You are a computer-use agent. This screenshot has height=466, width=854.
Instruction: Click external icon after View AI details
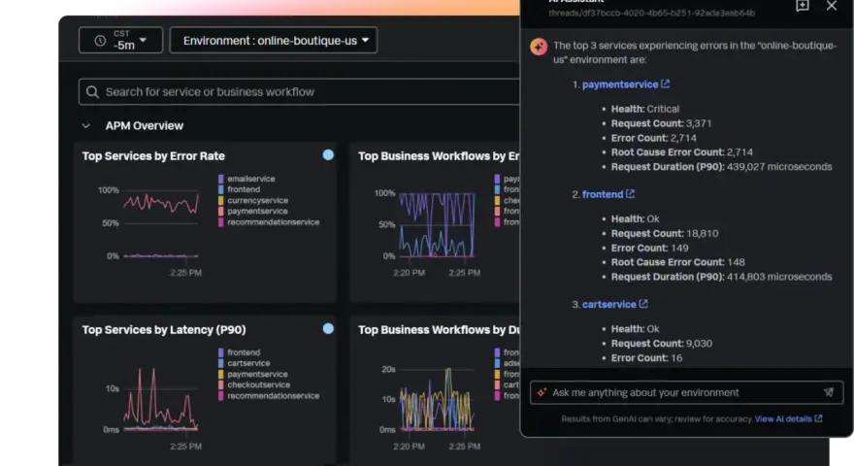(x=818, y=418)
